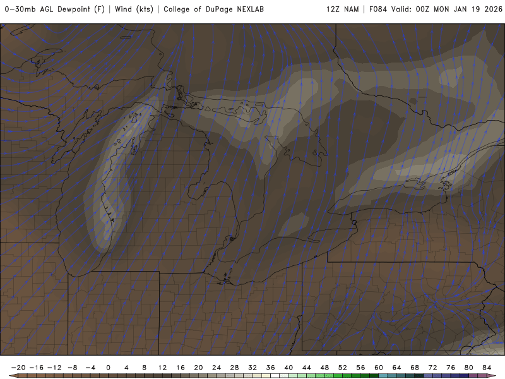This screenshot has height=379, width=505.
Task: Click the positive "16" color scale label
Action: [x=181, y=368]
